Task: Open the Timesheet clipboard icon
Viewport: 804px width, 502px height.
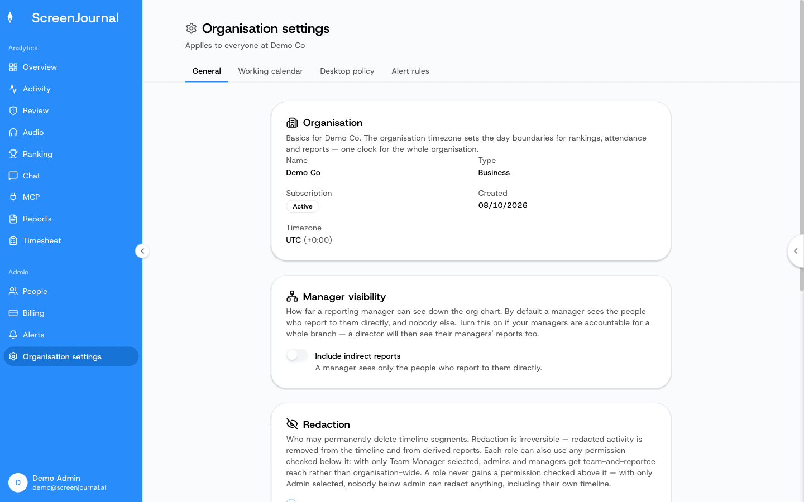Action: tap(13, 241)
